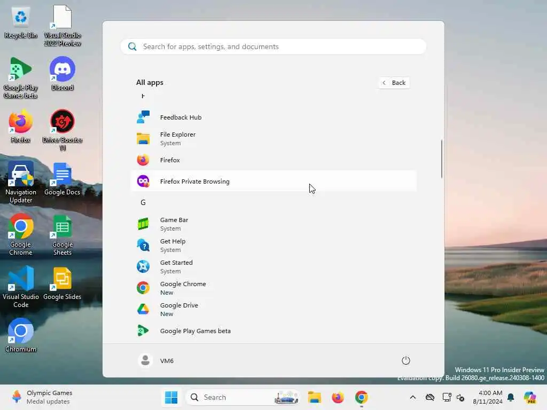
Task: Click the Back button in All apps
Action: (x=394, y=83)
